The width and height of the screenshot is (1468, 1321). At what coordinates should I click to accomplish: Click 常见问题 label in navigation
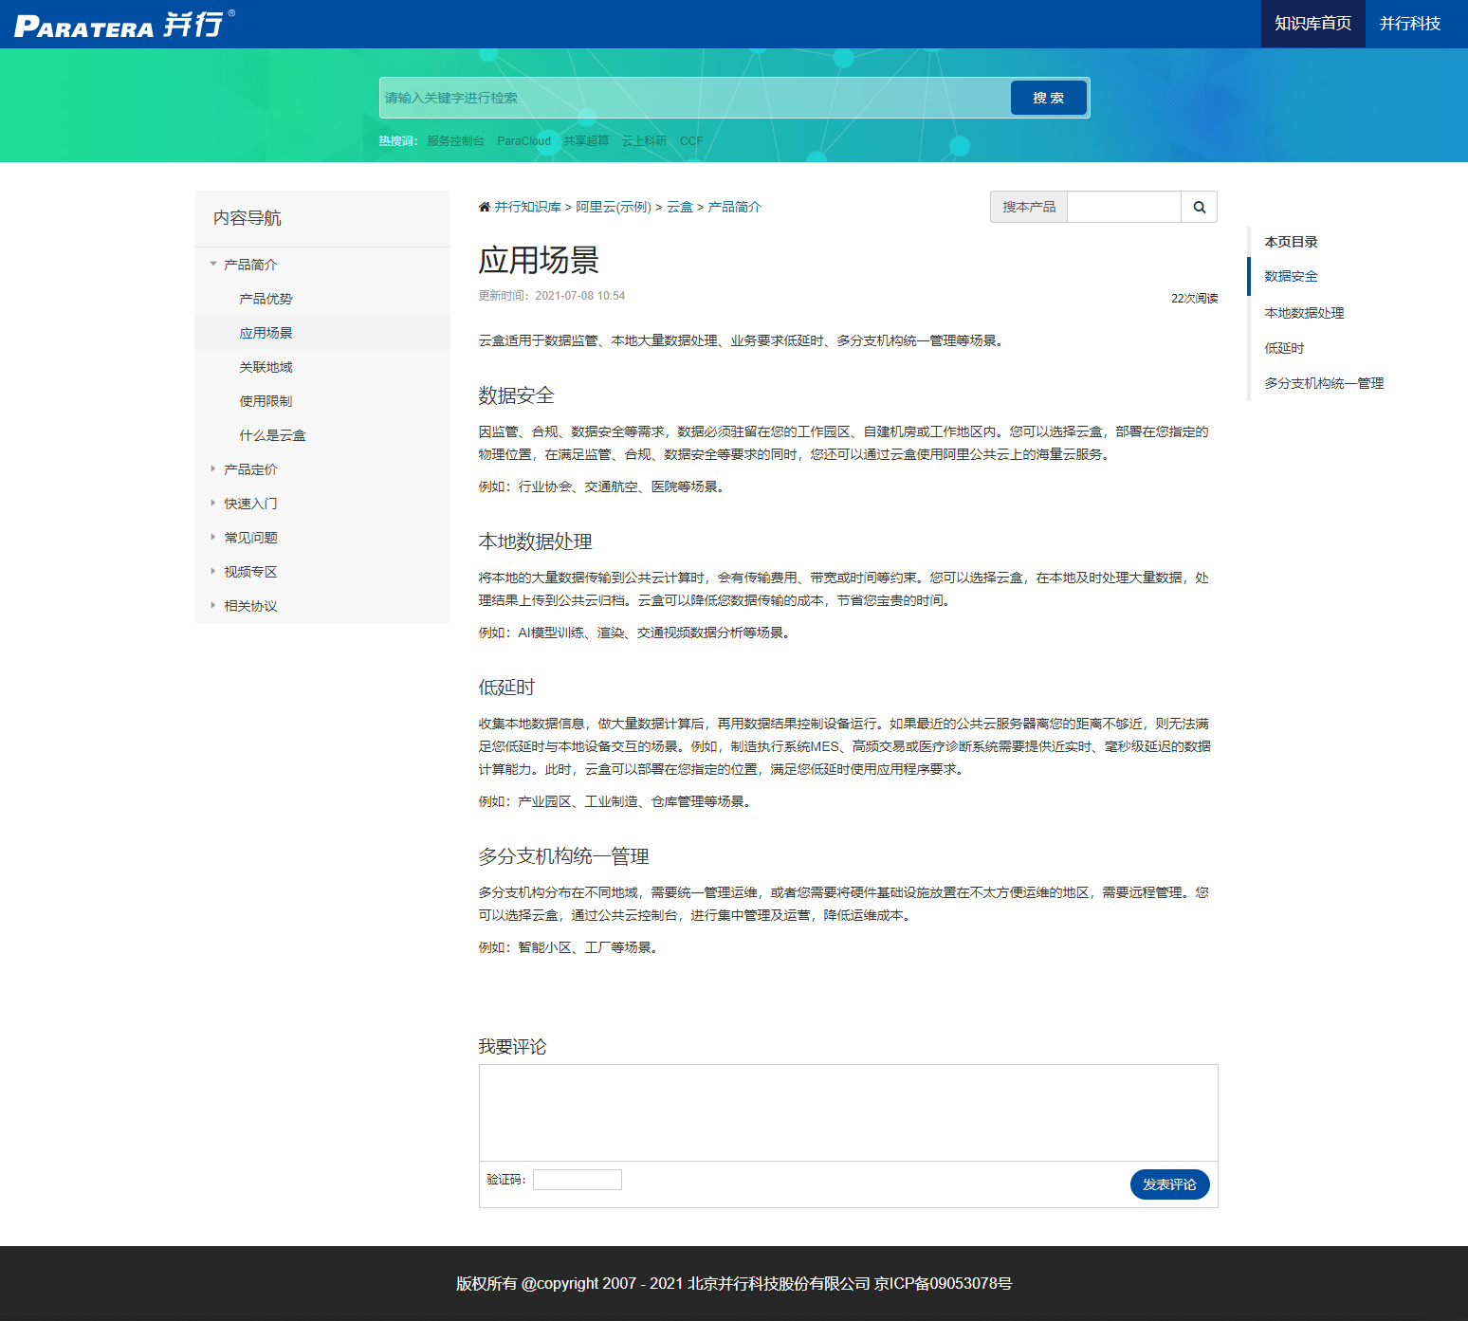[x=250, y=538]
